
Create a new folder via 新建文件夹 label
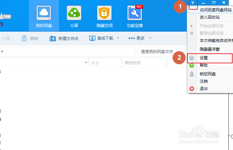pyautogui.click(x=69, y=39)
